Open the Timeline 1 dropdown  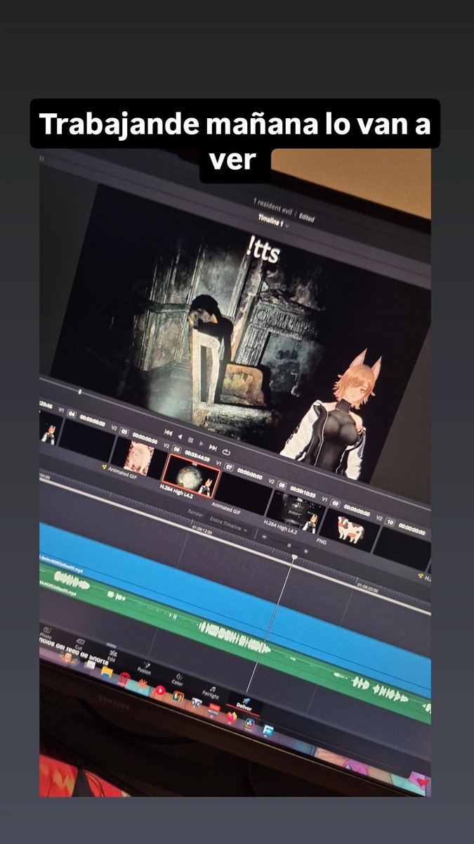(x=272, y=222)
